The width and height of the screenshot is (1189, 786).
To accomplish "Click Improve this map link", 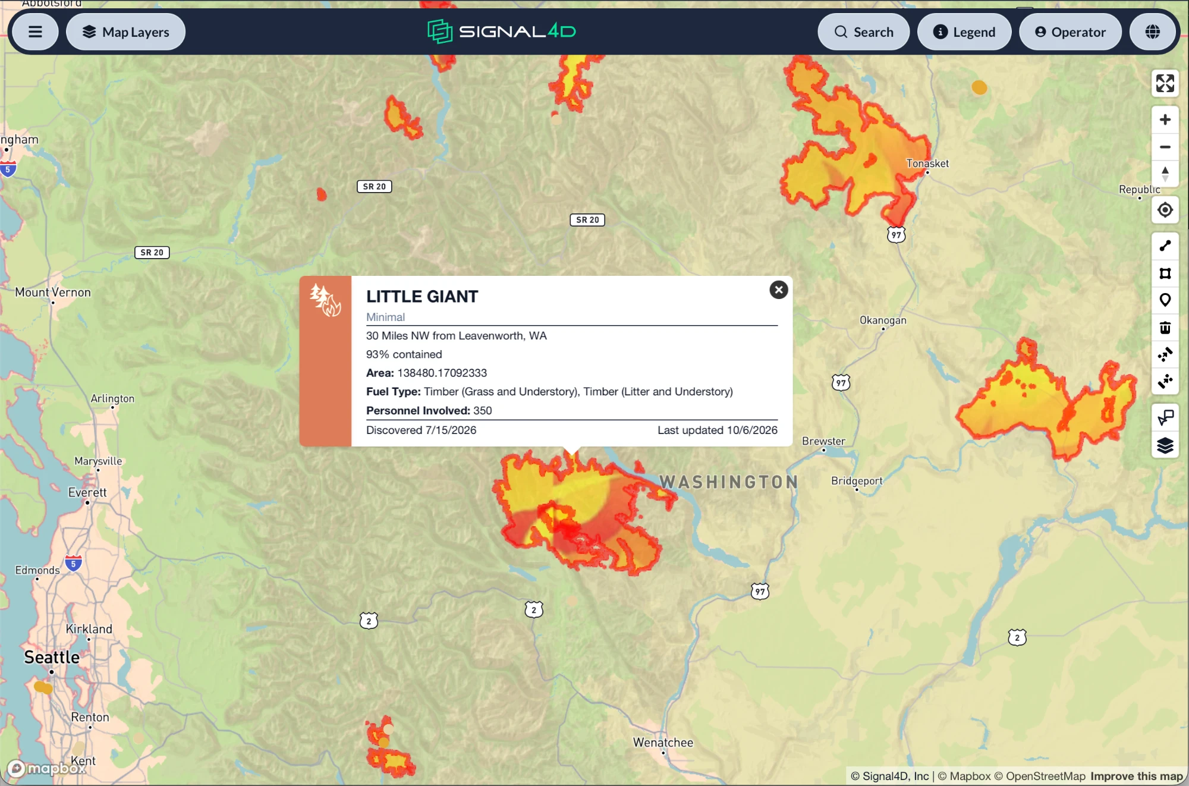I will [1137, 776].
